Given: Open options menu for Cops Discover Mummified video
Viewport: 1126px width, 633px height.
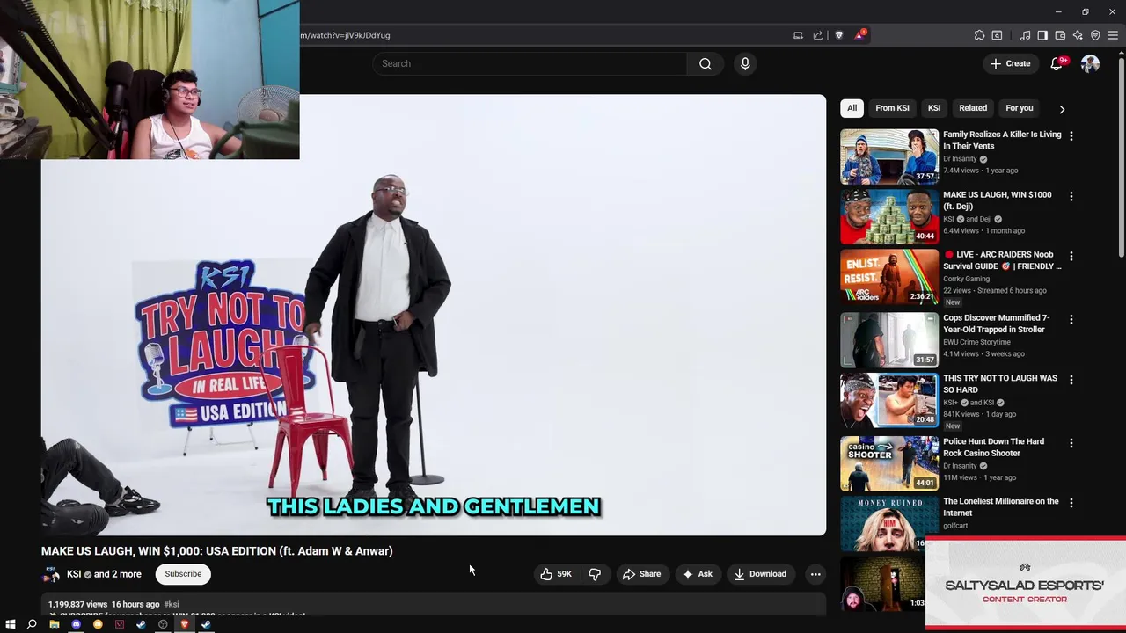Looking at the screenshot, I should pyautogui.click(x=1071, y=320).
